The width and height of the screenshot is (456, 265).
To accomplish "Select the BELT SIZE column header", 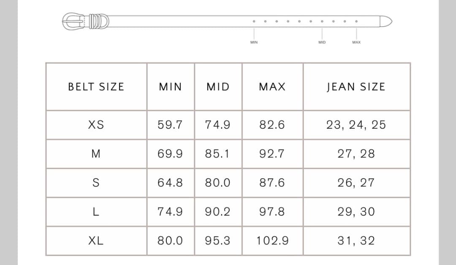I will coord(96,87).
